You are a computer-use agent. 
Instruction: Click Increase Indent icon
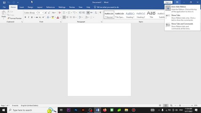(84, 13)
